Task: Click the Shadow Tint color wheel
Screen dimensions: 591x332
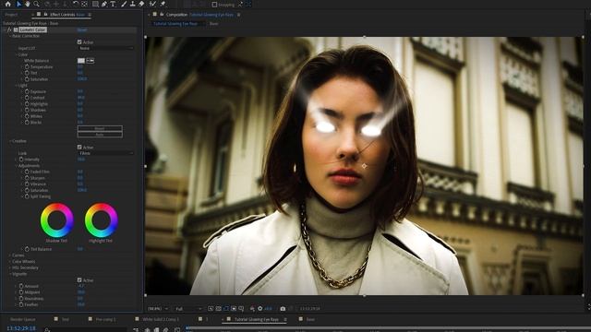Action: pyautogui.click(x=57, y=220)
